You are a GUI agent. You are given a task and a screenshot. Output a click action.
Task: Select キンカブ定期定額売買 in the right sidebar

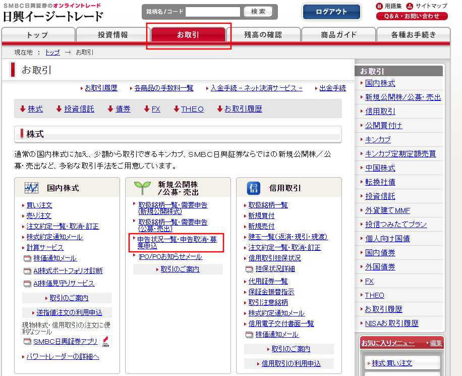pos(400,153)
